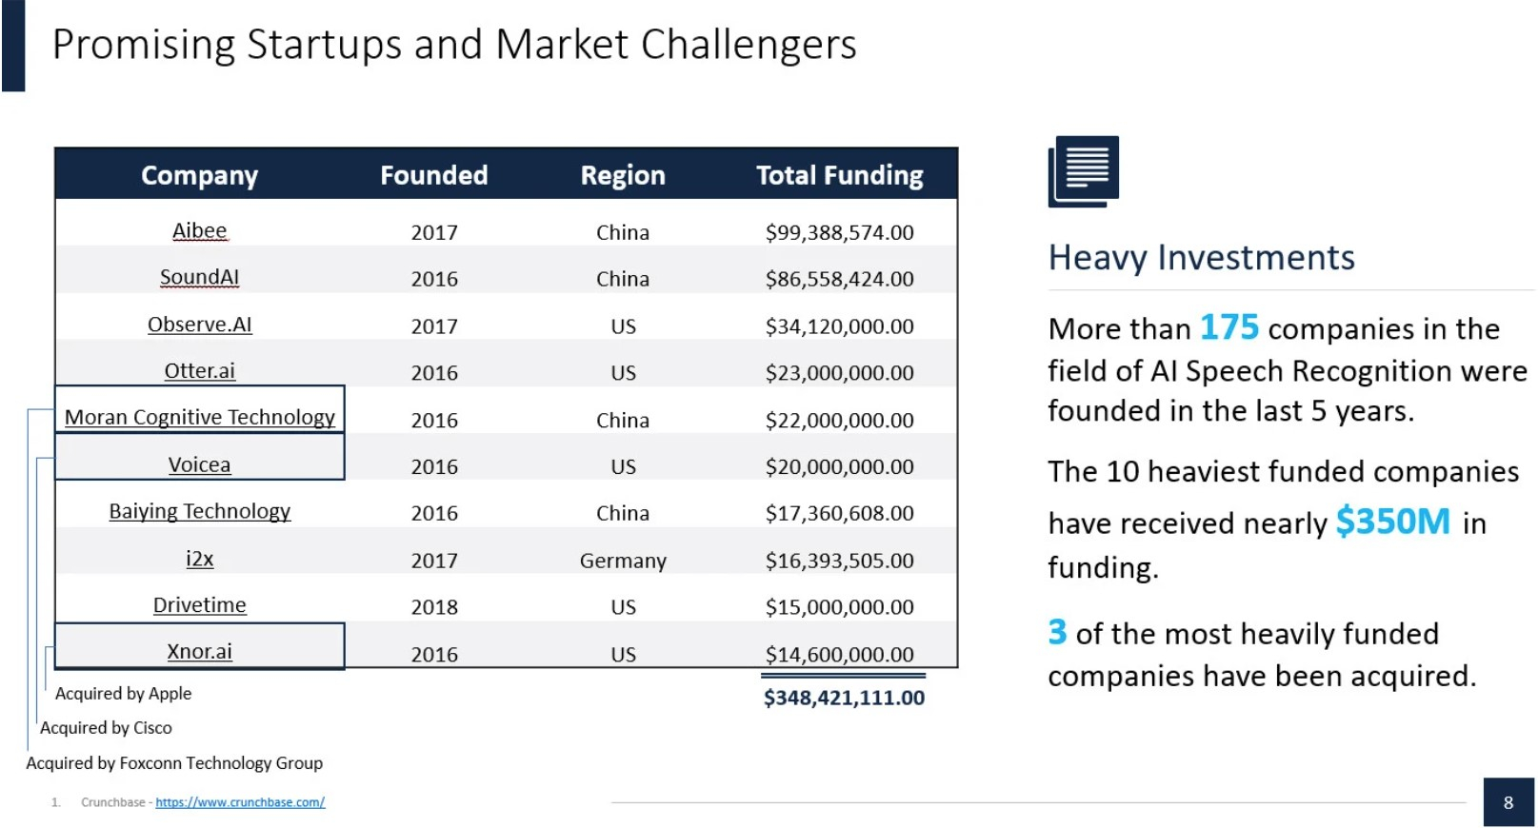The image size is (1538, 828).
Task: Open the Baiying Technology link
Action: click(200, 512)
